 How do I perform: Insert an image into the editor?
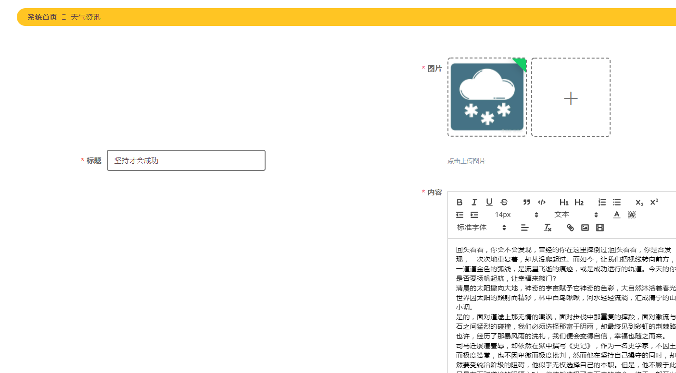[585, 228]
